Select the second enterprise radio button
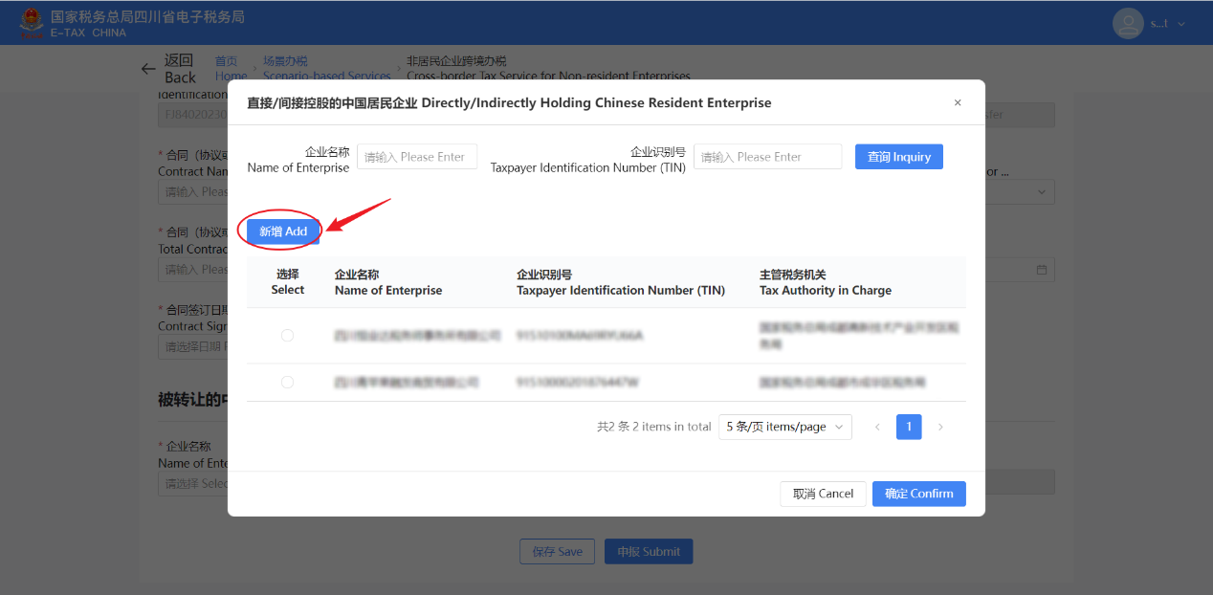Screen dimensions: 1213x595 [287, 382]
